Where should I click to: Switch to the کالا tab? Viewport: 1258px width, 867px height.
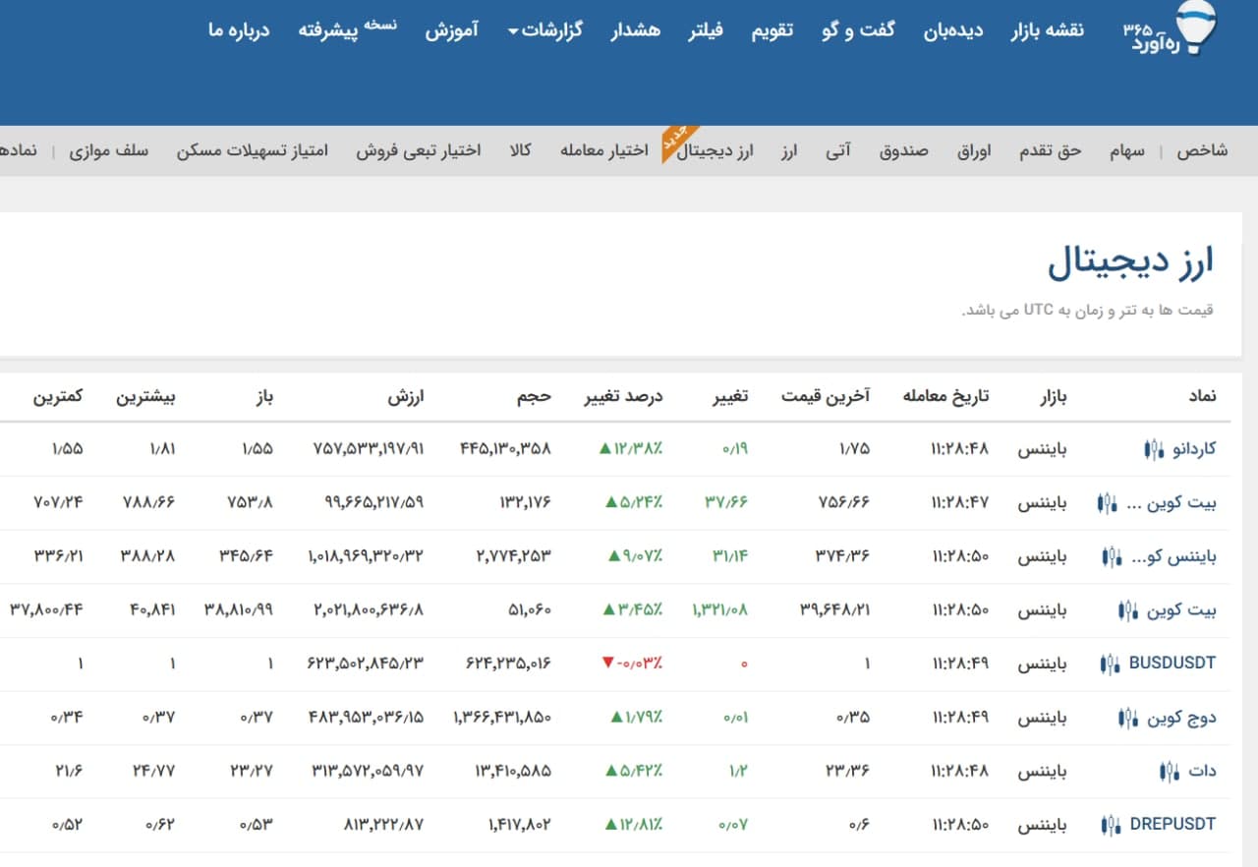tap(520, 151)
